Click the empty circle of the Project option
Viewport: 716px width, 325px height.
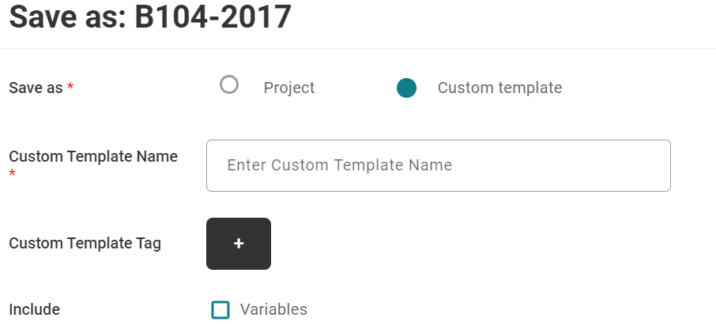228,84
